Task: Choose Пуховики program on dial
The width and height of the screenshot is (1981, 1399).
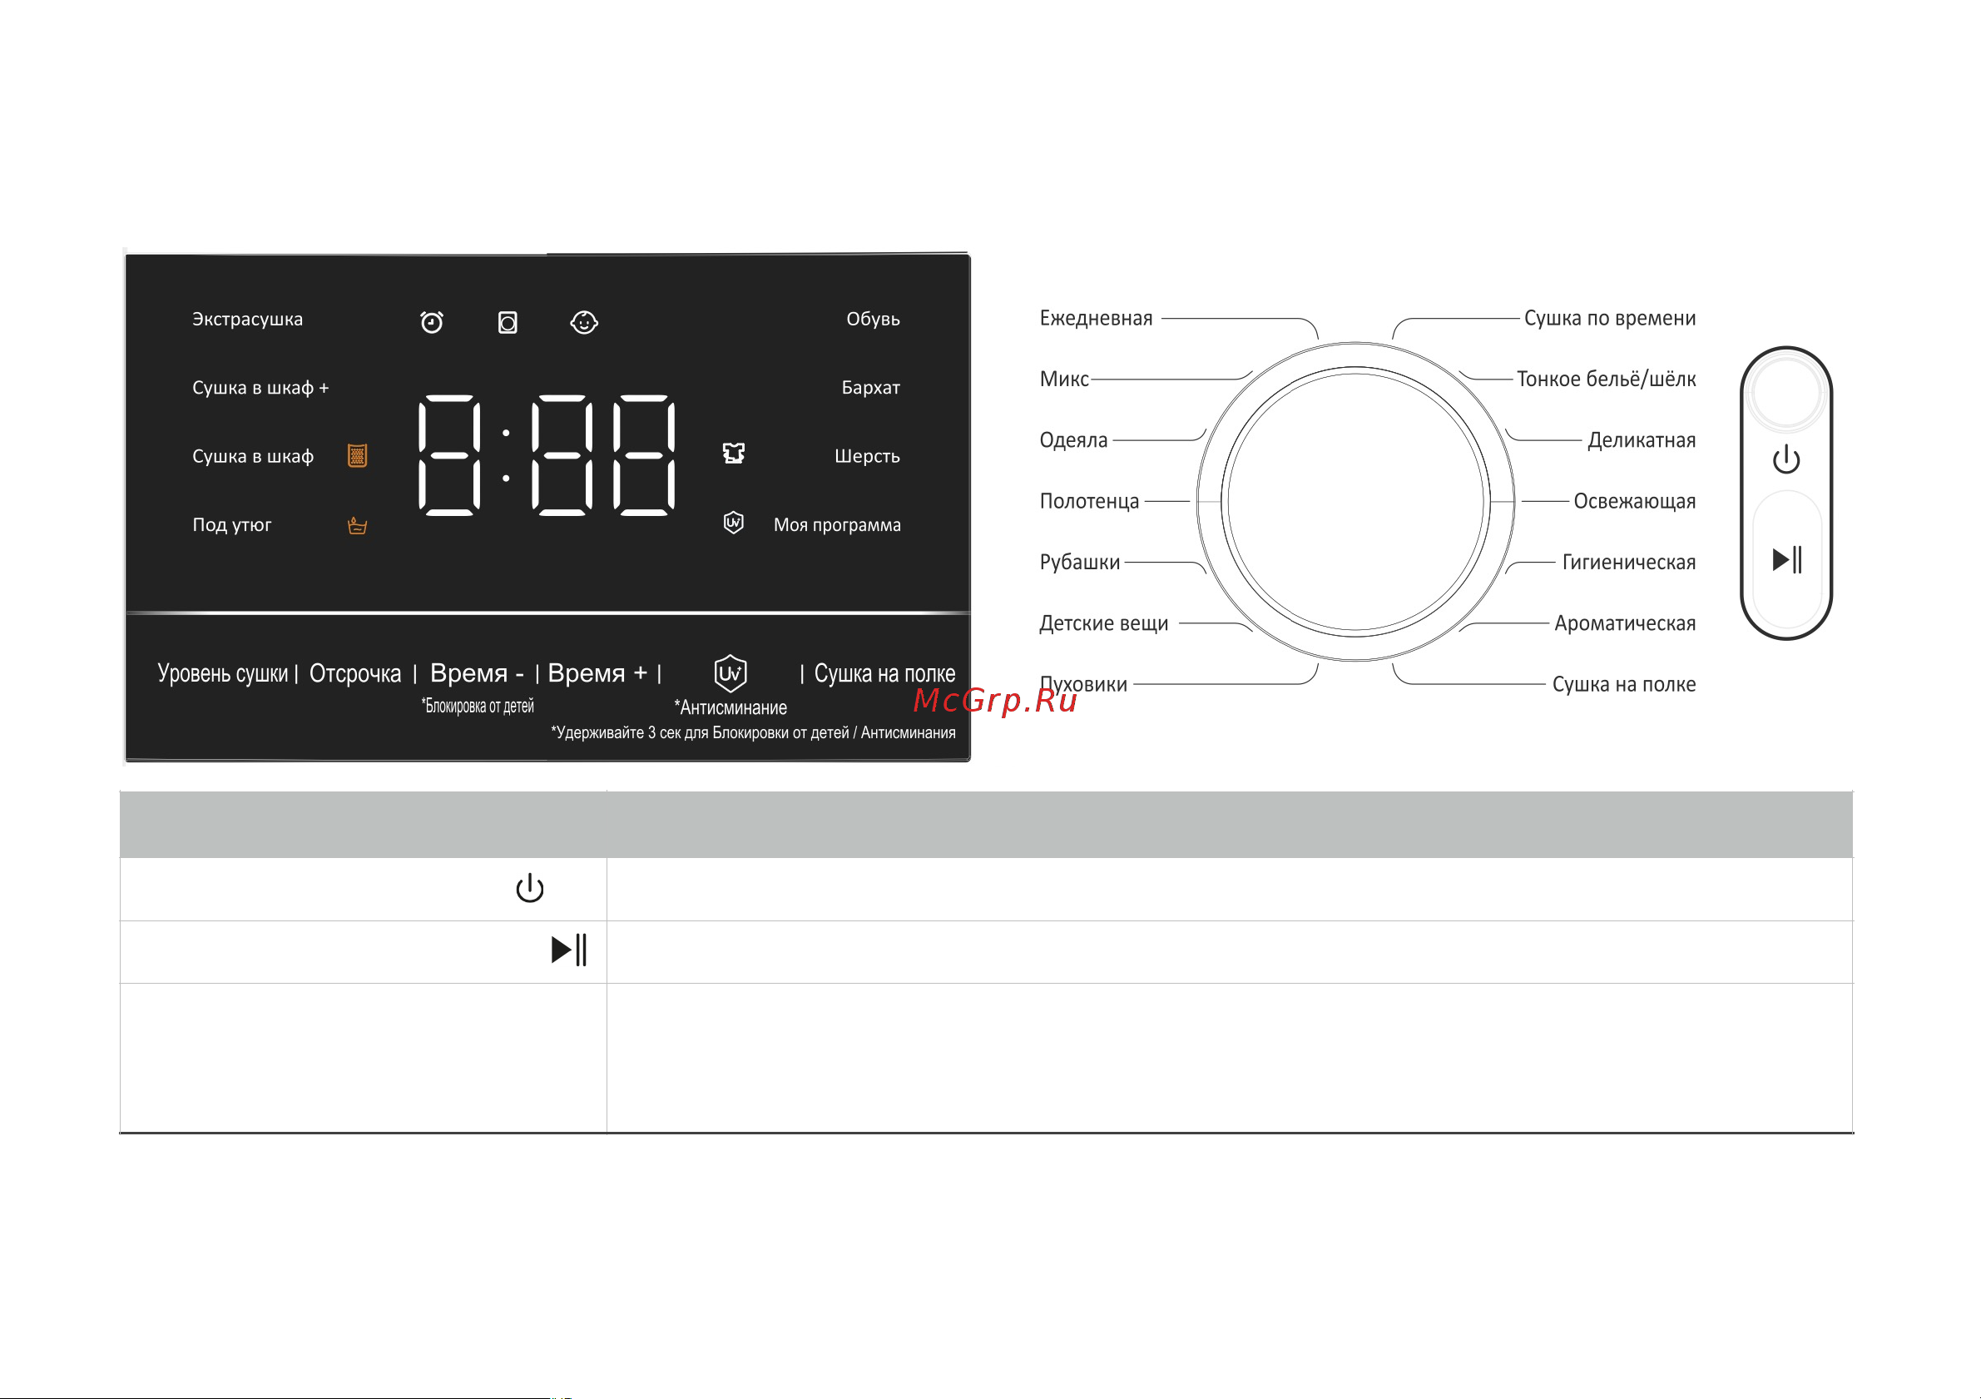Action: tap(1082, 684)
